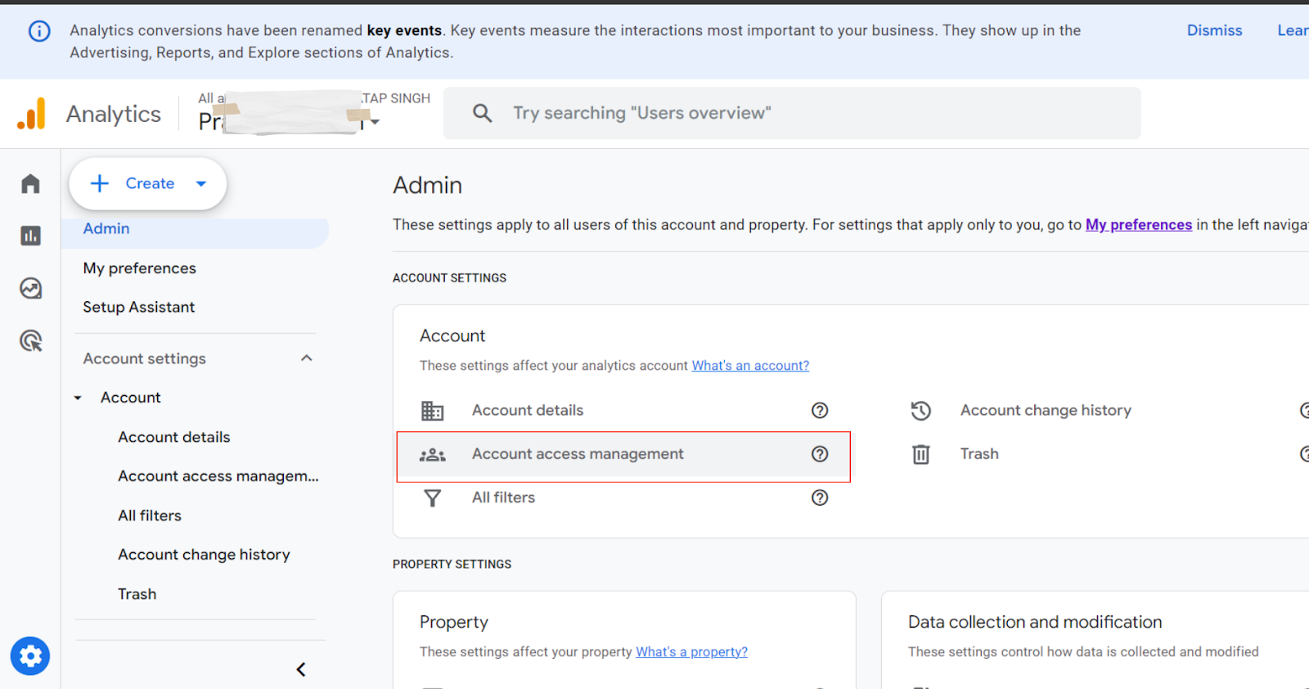Collapse the Account tree node arrow

(78, 398)
